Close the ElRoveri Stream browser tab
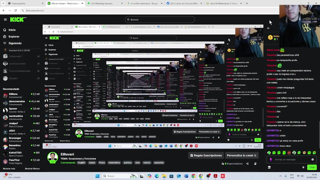 pos(82,3)
